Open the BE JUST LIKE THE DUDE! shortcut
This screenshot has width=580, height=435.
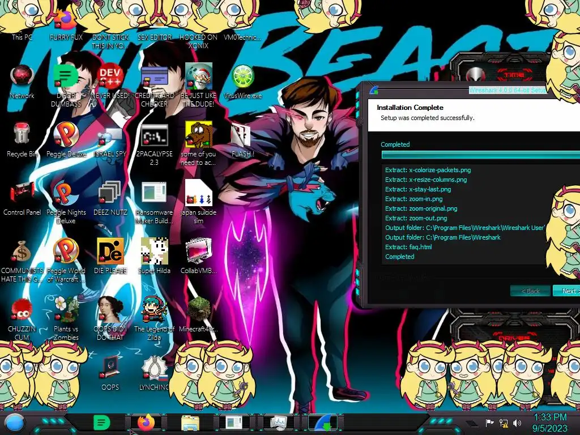point(198,85)
